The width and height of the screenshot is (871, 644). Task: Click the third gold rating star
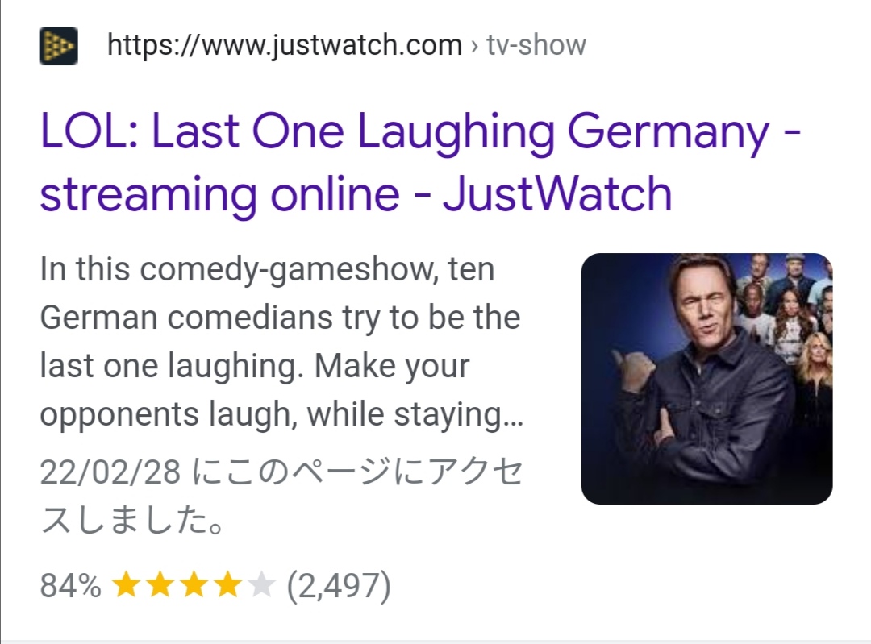click(194, 584)
